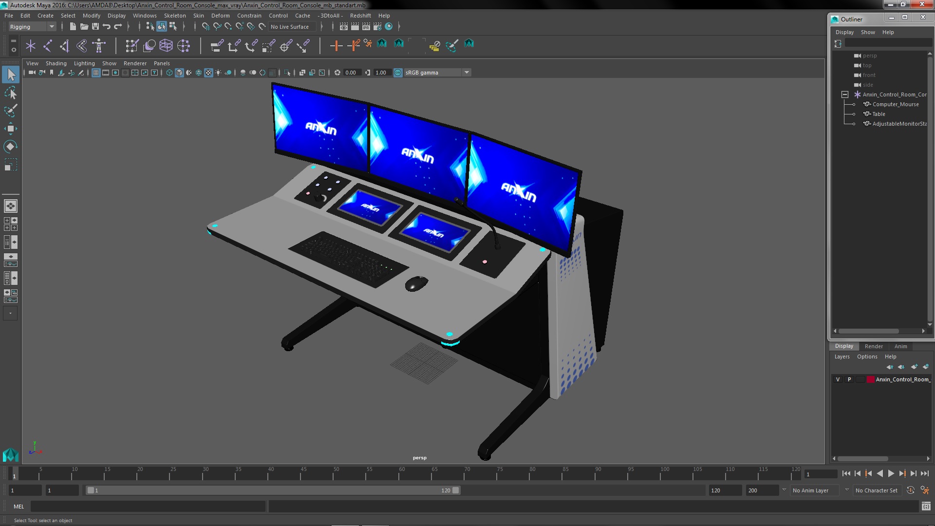Click the move layer up icon

(890, 367)
